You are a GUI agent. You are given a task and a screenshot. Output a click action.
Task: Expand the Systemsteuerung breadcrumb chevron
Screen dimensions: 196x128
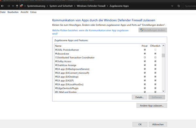(47, 6)
